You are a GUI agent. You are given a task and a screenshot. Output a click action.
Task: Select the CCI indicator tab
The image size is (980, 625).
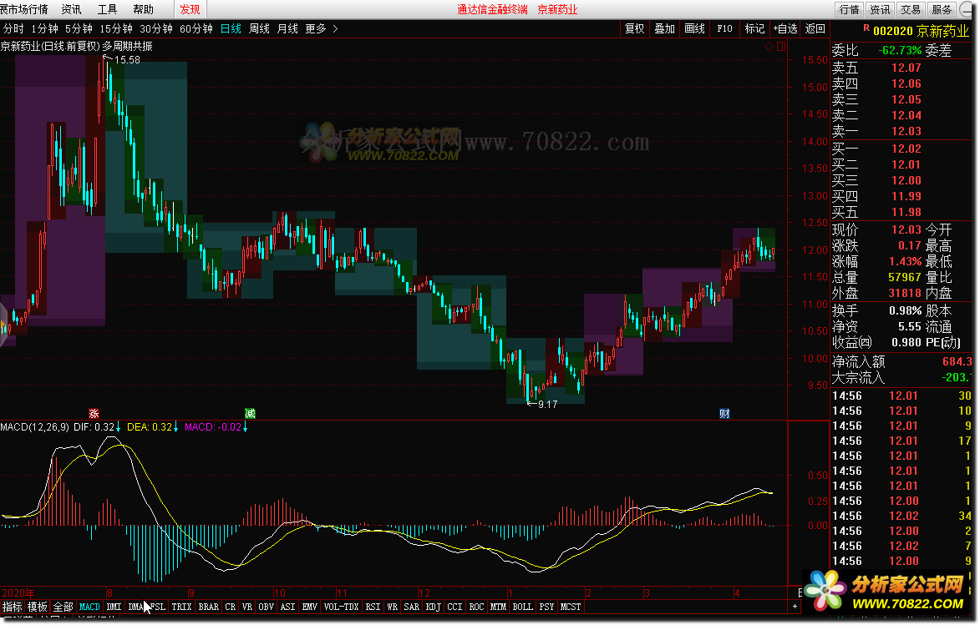(454, 607)
